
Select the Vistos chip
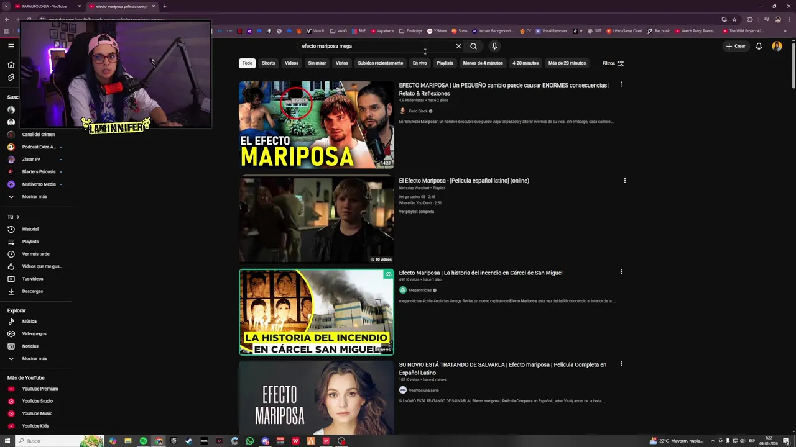pos(342,63)
